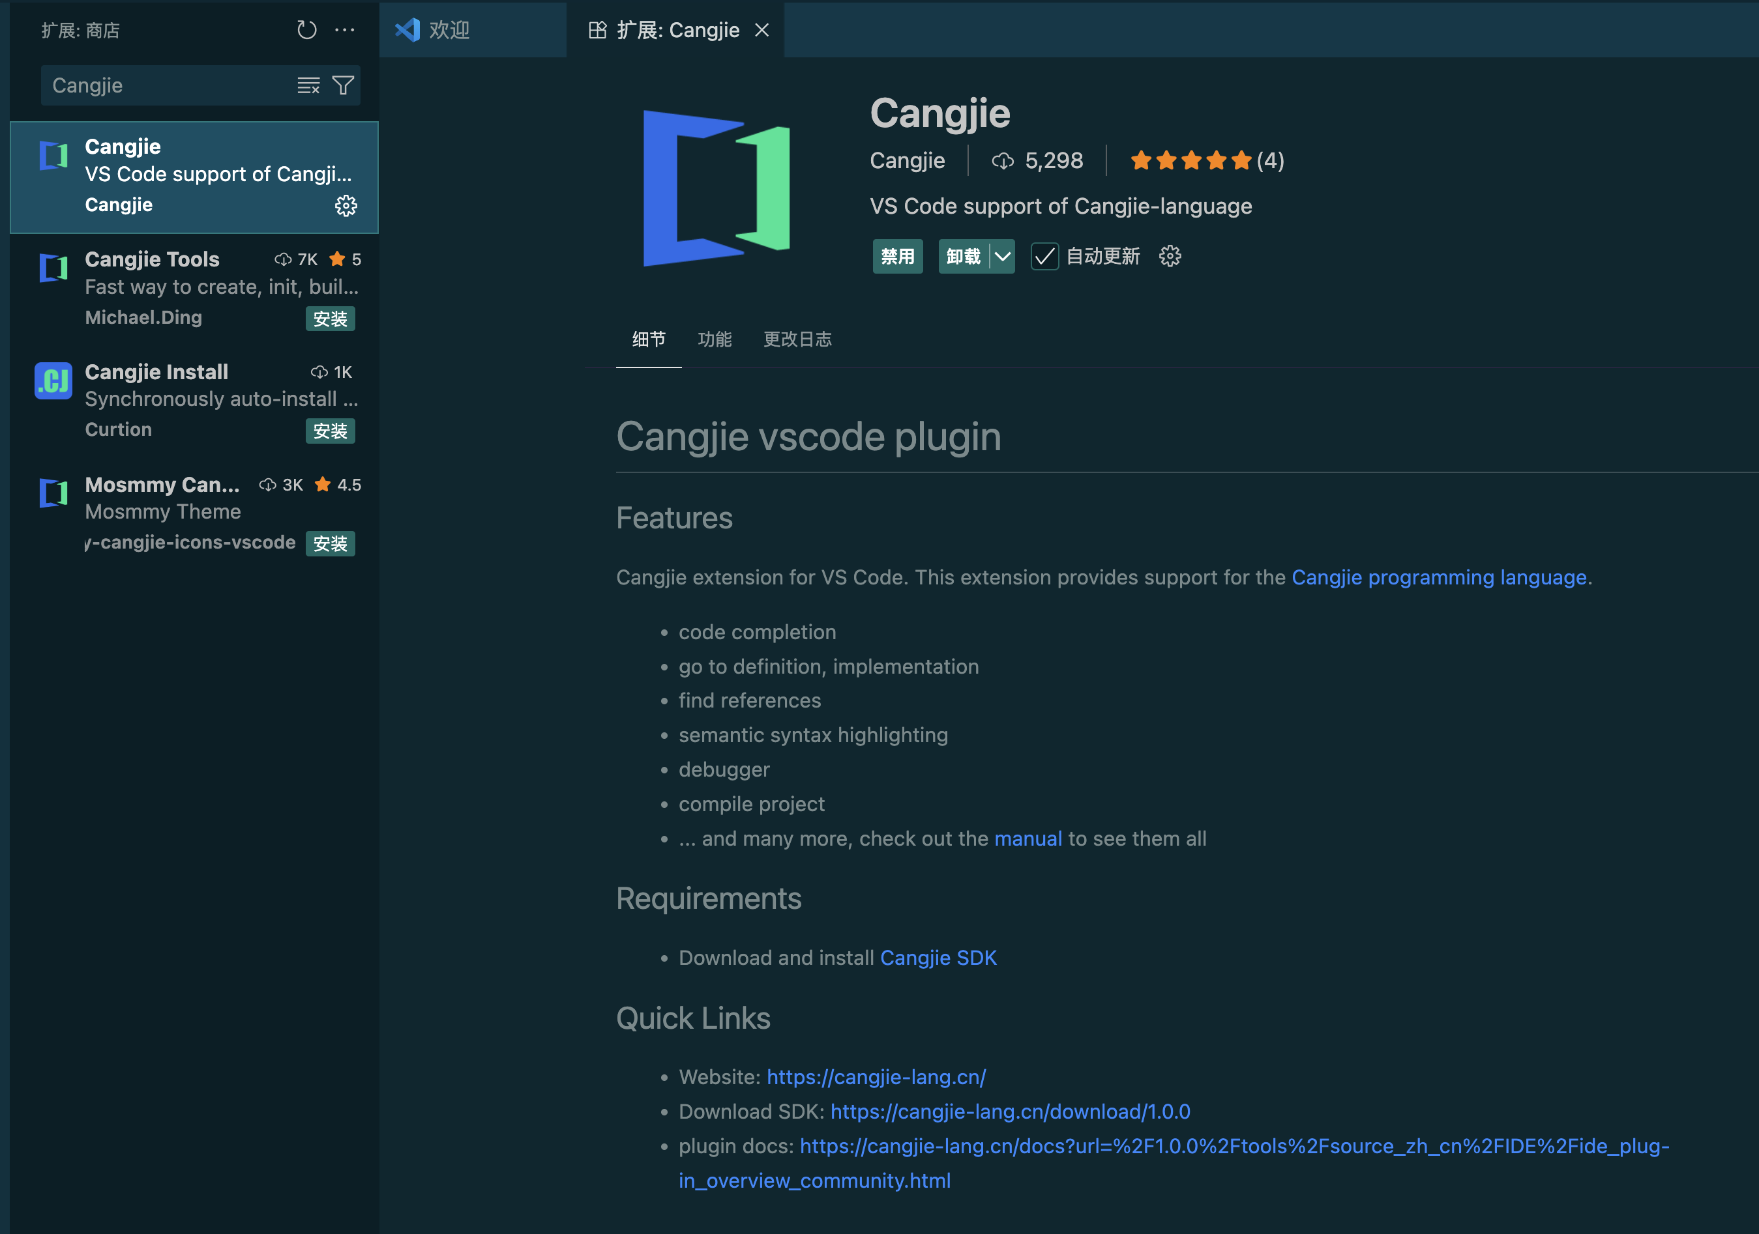Click the Features heading
Image resolution: width=1759 pixels, height=1234 pixels.
[x=674, y=518]
